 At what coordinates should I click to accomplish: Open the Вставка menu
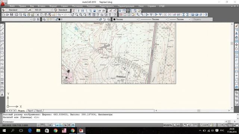click(x=41, y=6)
